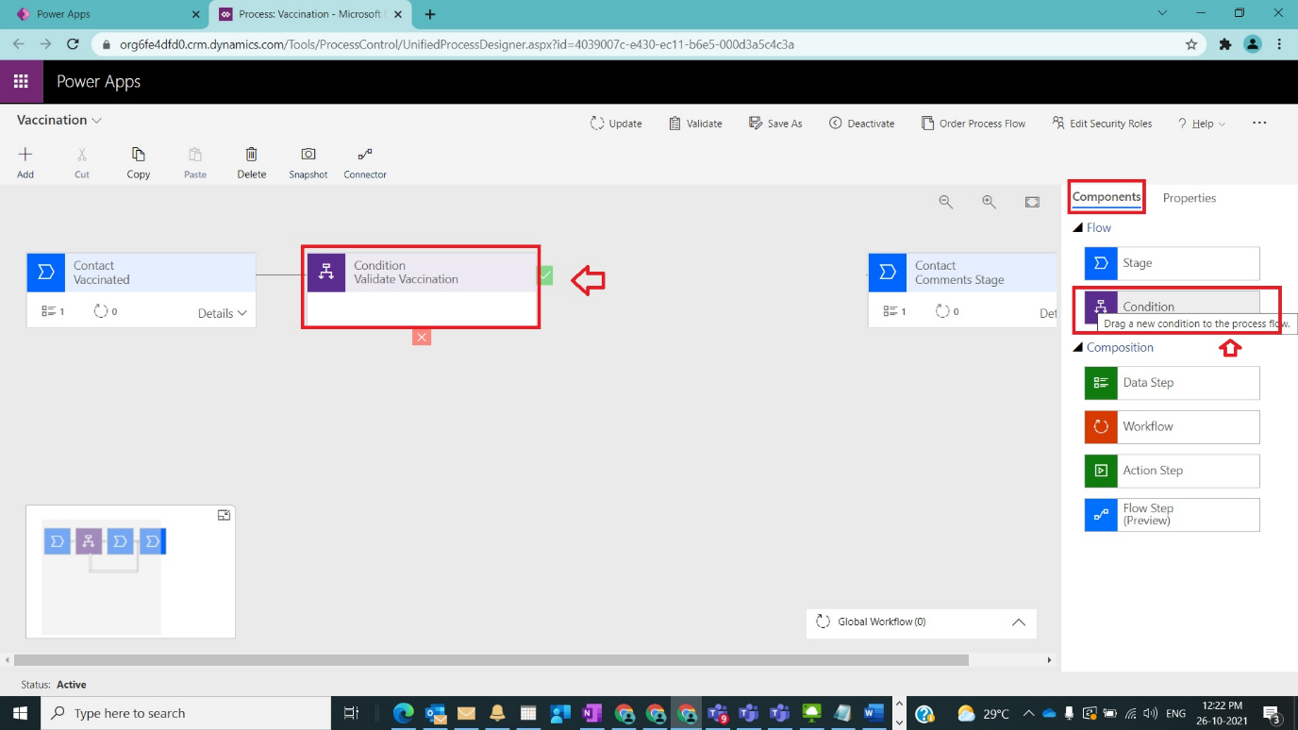Take a Snapshot of the process flow
This screenshot has height=730, width=1298.
(x=308, y=160)
